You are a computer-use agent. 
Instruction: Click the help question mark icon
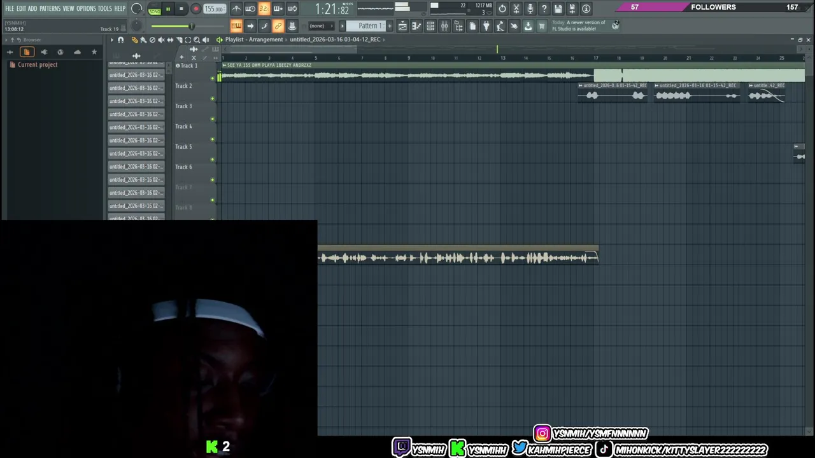[x=544, y=9]
